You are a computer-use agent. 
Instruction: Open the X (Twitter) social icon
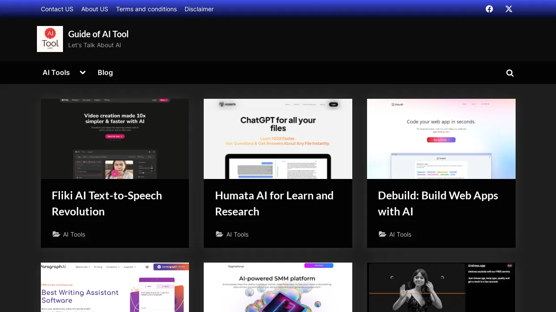point(509,9)
